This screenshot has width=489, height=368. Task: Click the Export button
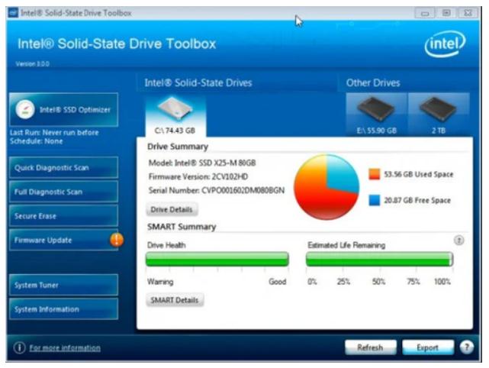pos(428,347)
